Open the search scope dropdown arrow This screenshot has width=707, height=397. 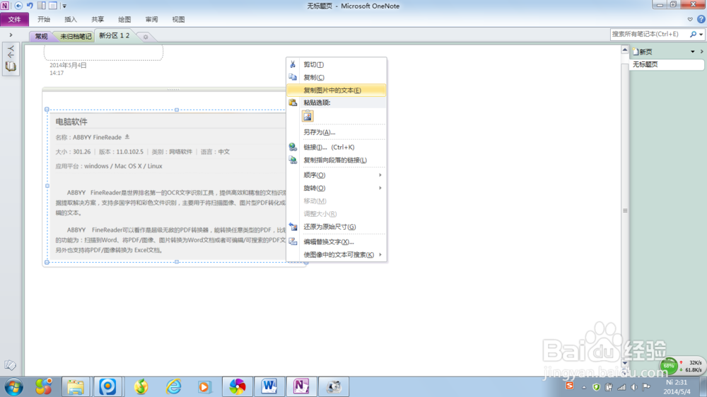(701, 34)
